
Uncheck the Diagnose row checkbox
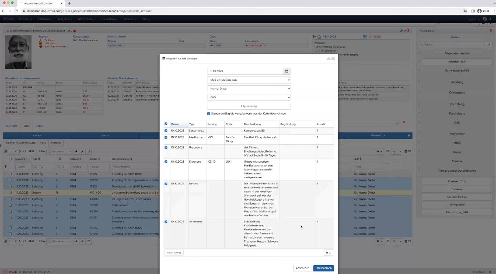point(166,162)
